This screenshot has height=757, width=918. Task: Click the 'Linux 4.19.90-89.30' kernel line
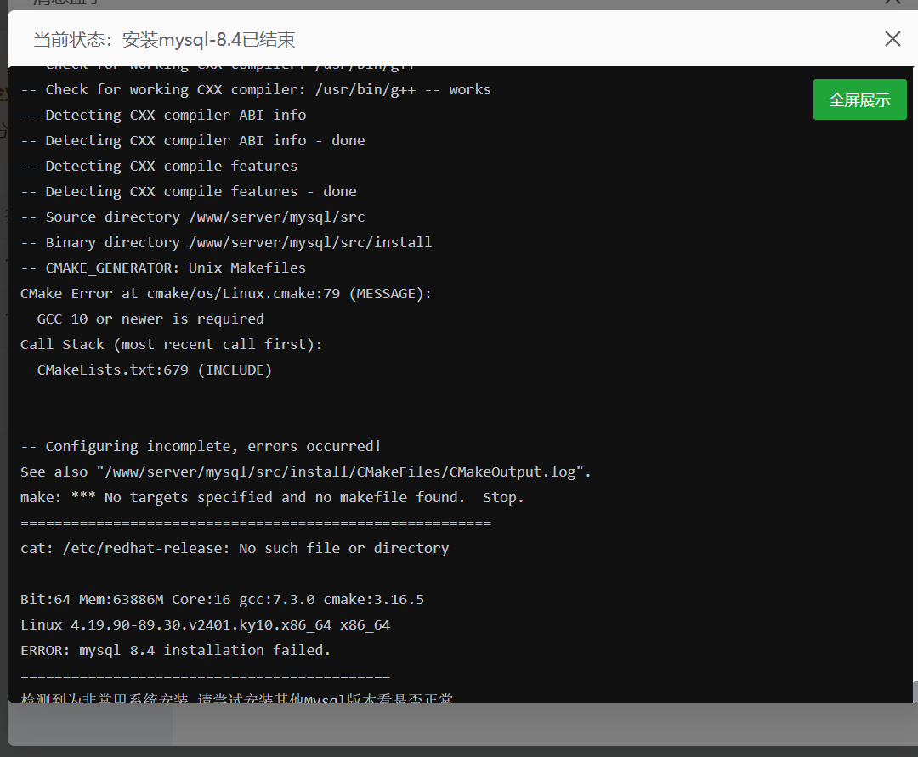[x=206, y=624]
